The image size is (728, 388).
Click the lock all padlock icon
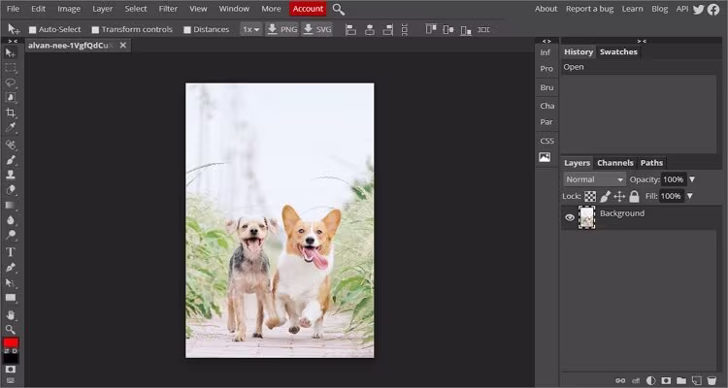tap(634, 196)
